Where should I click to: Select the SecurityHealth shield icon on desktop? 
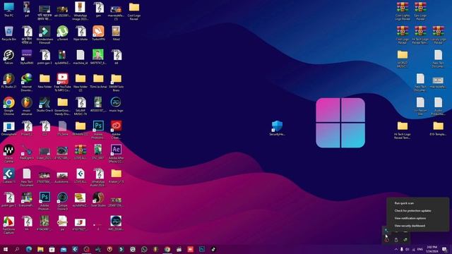point(277,128)
